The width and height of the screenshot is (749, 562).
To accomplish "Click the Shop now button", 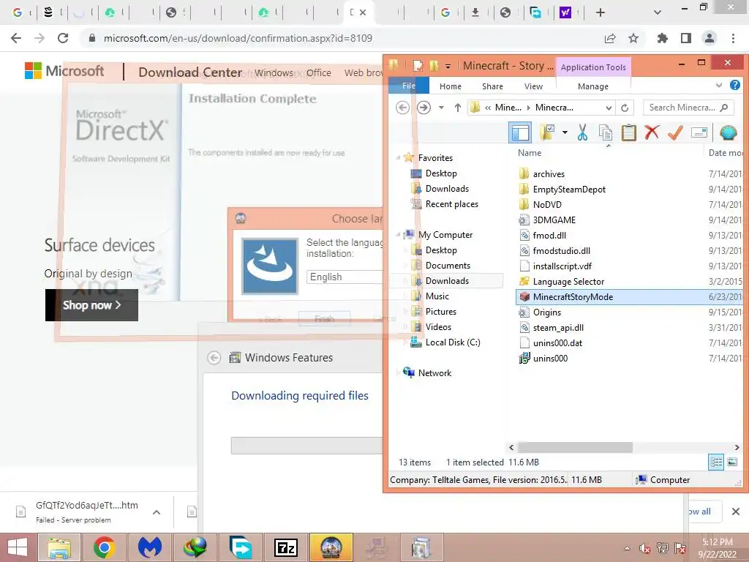I will [91, 305].
